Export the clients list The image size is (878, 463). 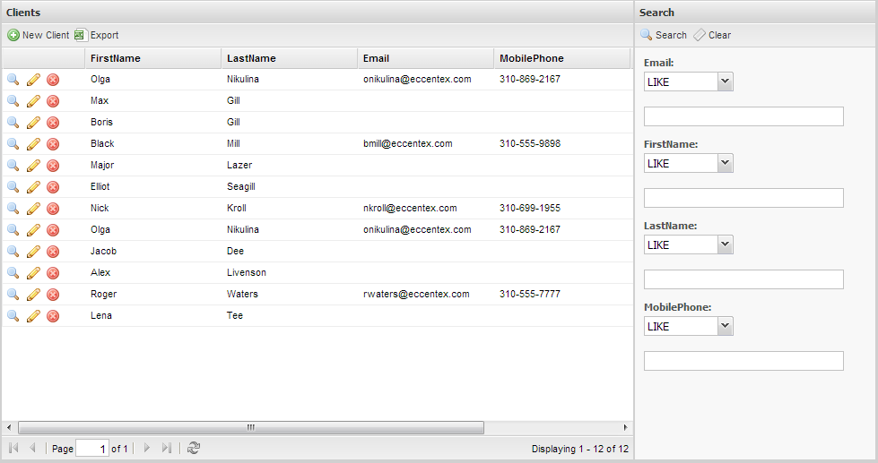[97, 35]
